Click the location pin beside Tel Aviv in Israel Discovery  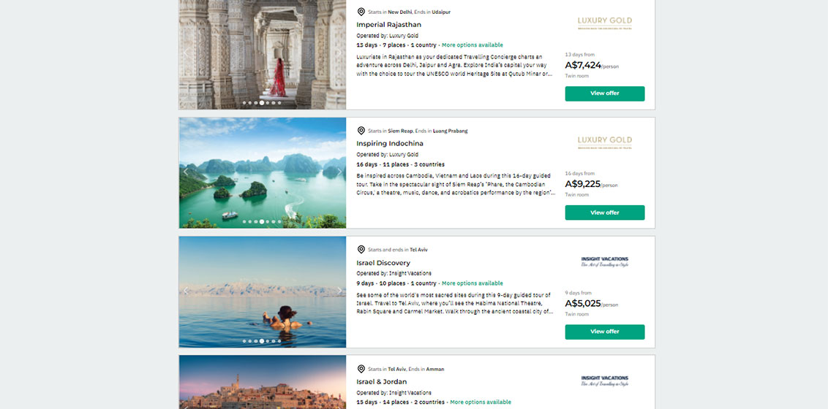point(361,250)
